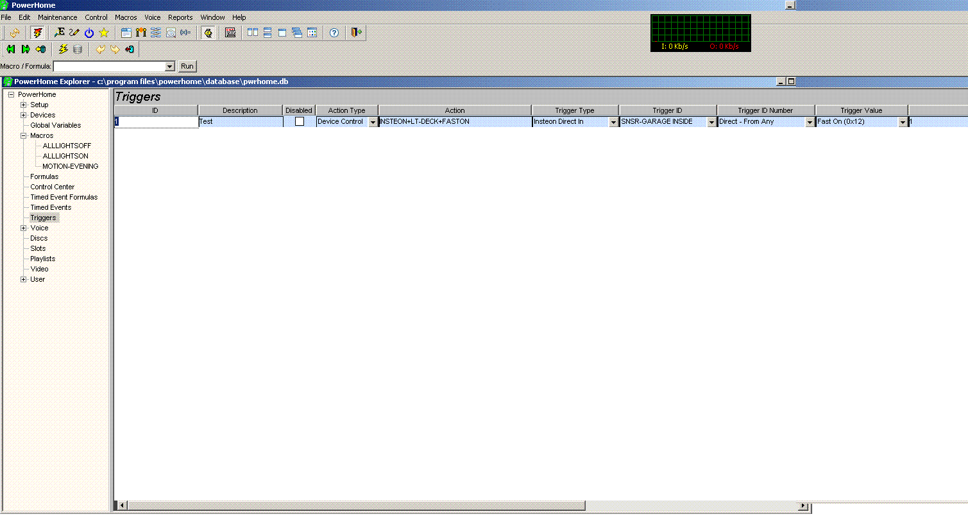Screen dimensions: 968x530
Task: Open the Trigger Type dropdown showing Insteon Direct In
Action: tap(614, 122)
